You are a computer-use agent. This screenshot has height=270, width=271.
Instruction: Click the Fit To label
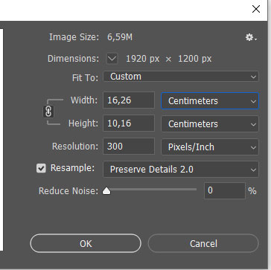click(x=85, y=78)
